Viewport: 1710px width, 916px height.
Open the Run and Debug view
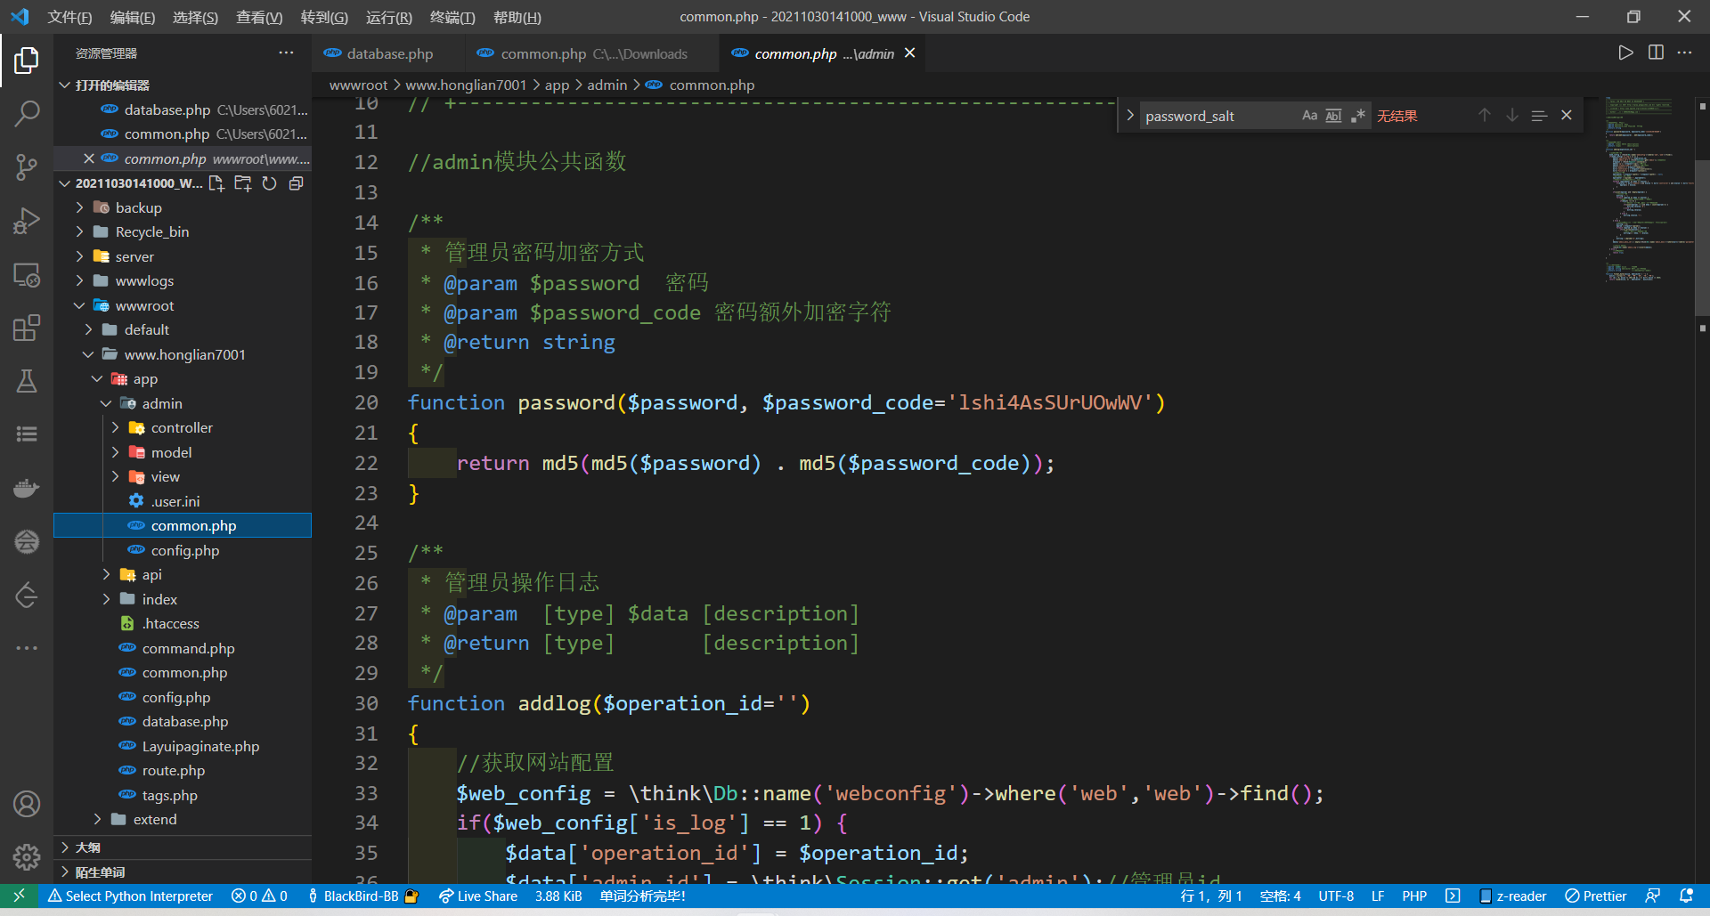coord(27,221)
